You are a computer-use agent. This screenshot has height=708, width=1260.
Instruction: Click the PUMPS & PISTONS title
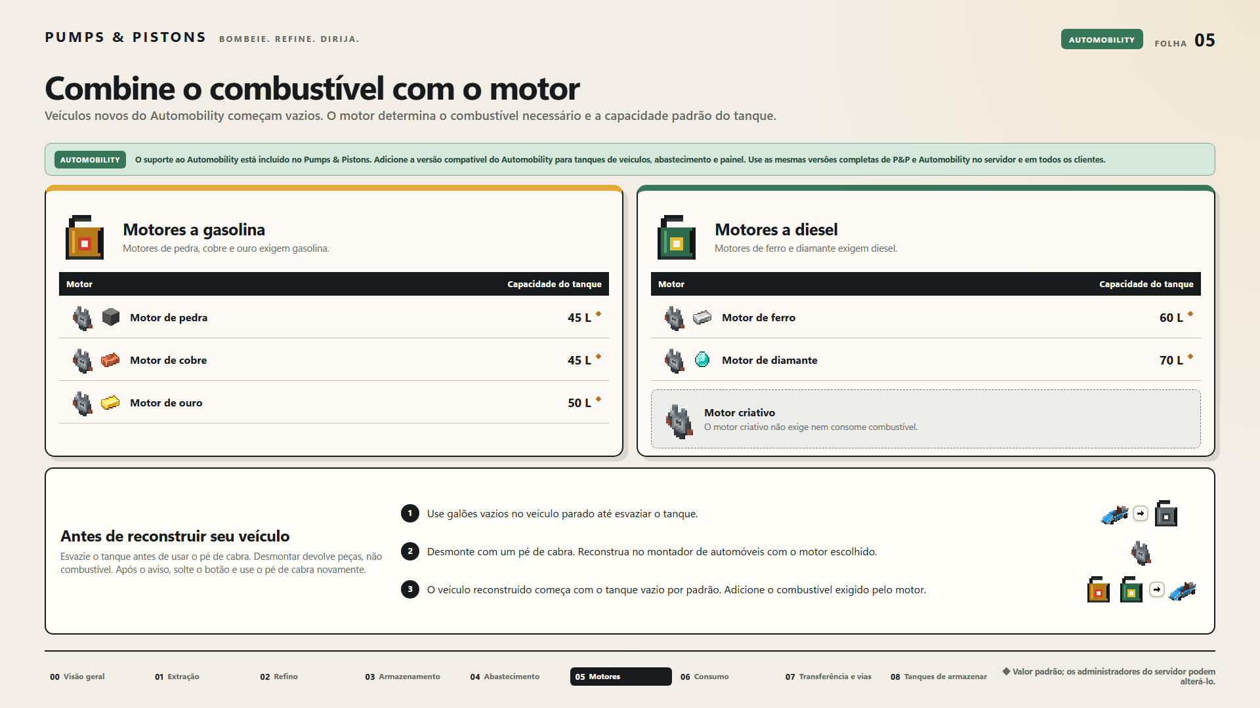point(125,37)
